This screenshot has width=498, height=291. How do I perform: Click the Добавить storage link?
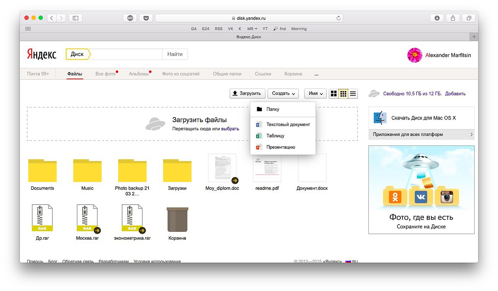tap(455, 94)
